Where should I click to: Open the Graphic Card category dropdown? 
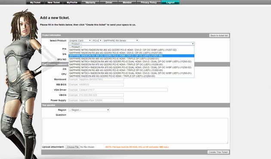80,40
